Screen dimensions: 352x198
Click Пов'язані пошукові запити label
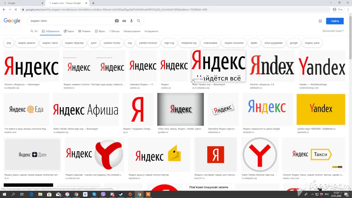point(209,187)
